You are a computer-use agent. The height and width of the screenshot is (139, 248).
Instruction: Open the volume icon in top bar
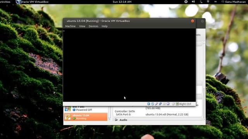click(193, 2)
